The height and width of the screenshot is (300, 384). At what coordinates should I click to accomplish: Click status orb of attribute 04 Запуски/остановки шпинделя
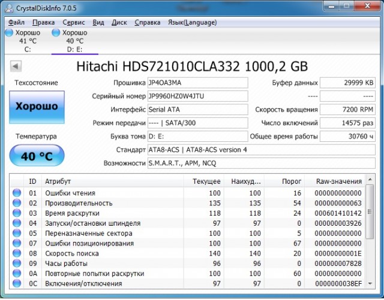(x=17, y=223)
